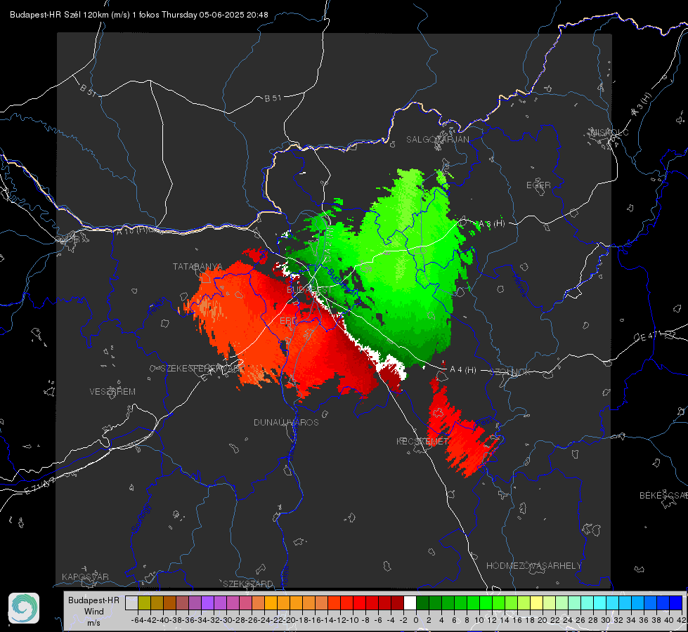Choose the dark red swatch between -4 and -2
The height and width of the screenshot is (632, 688).
point(397,603)
